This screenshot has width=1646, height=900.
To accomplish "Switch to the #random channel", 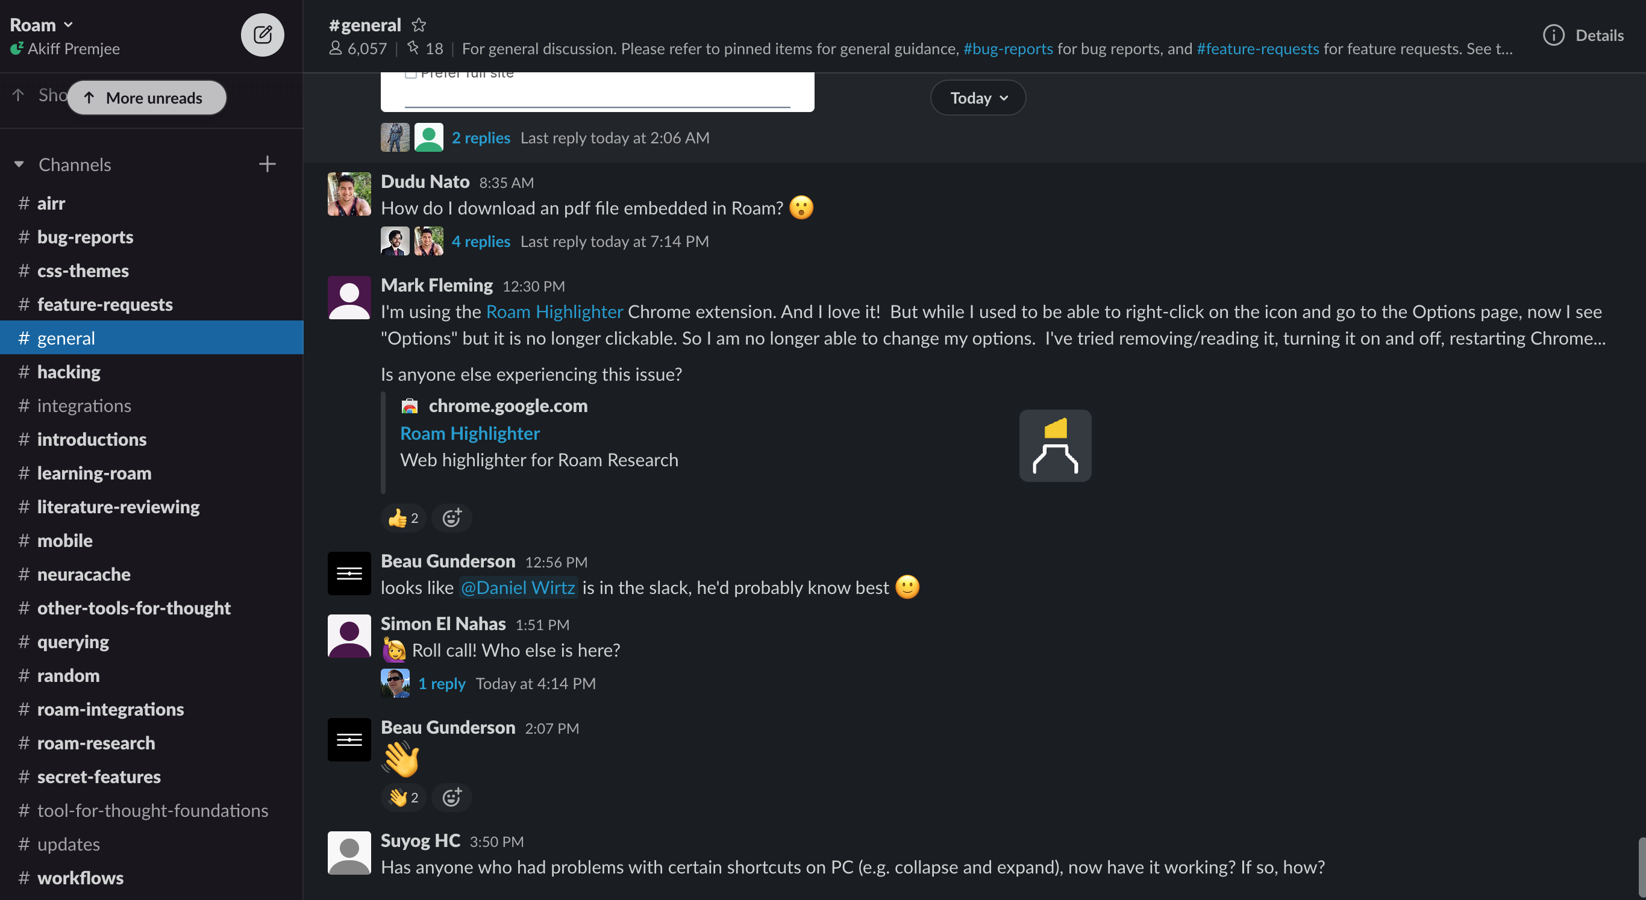I will coord(68,675).
